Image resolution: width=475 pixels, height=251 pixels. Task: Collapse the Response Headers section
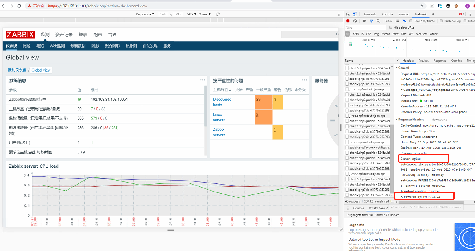pyautogui.click(x=397, y=120)
